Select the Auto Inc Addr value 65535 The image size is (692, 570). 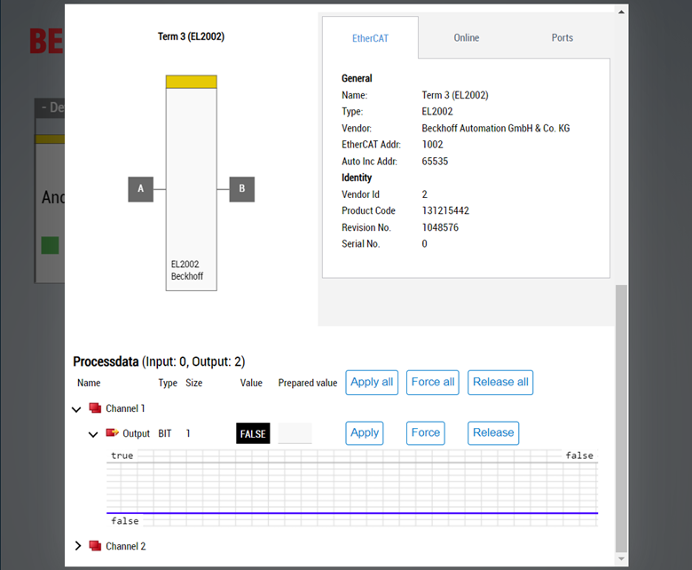[x=435, y=162]
